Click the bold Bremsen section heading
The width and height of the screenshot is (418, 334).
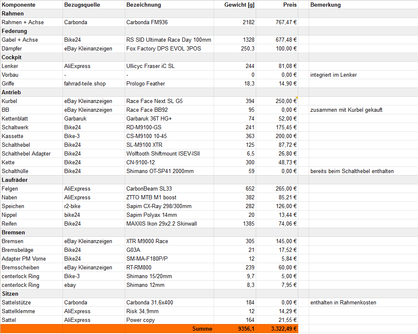click(31, 232)
